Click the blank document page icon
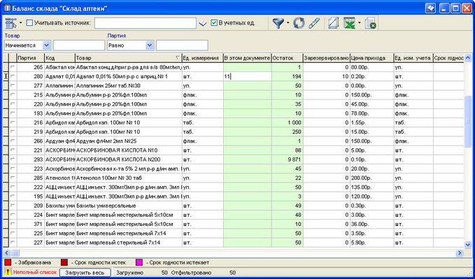The height and width of the screenshot is (279, 475). [333, 23]
